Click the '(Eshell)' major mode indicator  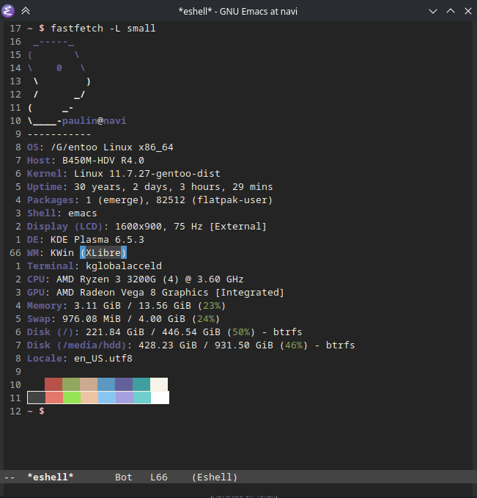point(215,477)
